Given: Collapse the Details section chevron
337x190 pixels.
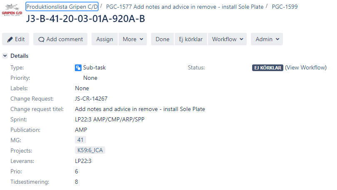Looking at the screenshot, I should 5,56.
